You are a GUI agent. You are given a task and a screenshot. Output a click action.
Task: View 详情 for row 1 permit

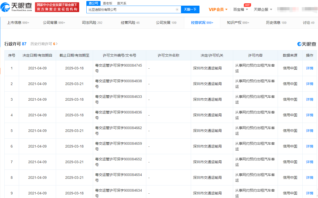point(310,68)
